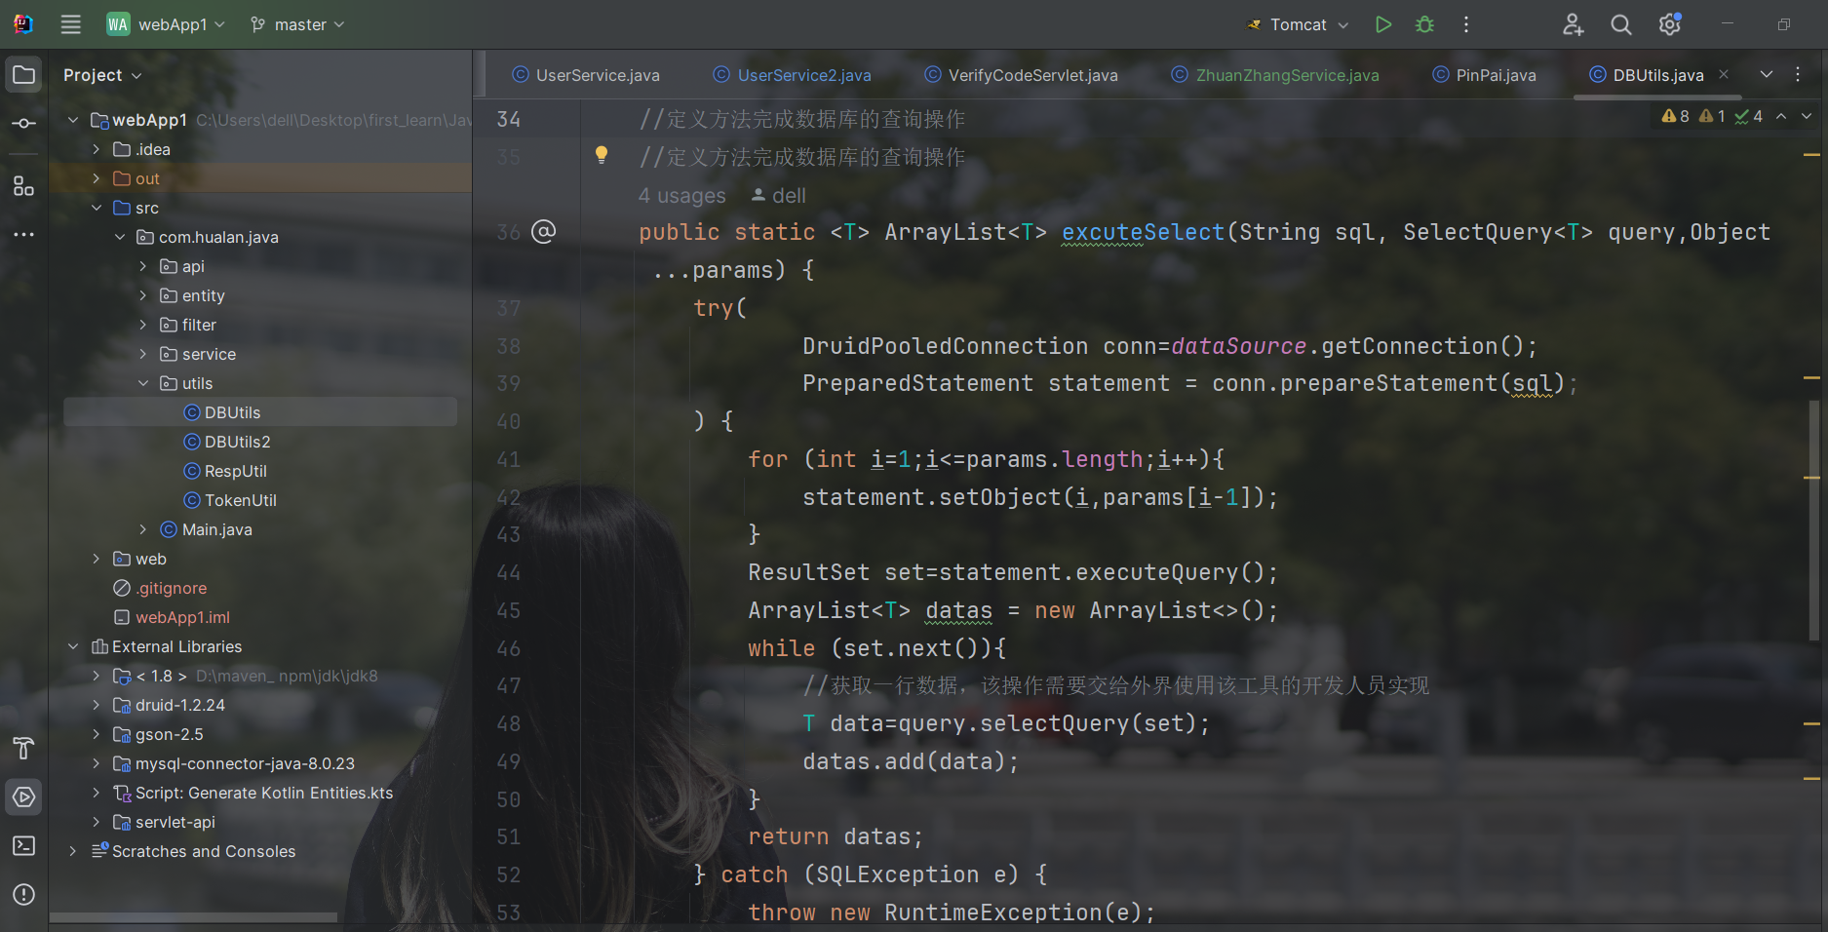Open the Tomcat run configuration dropdown
The image size is (1828, 932).
pos(1298,24)
